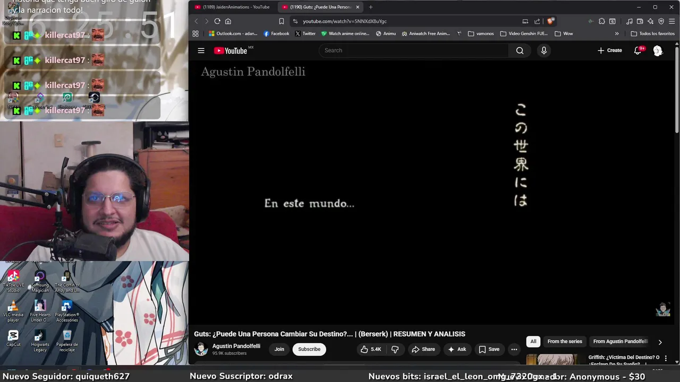Open the Twitter bookmark
680x382 pixels.
coord(305,33)
